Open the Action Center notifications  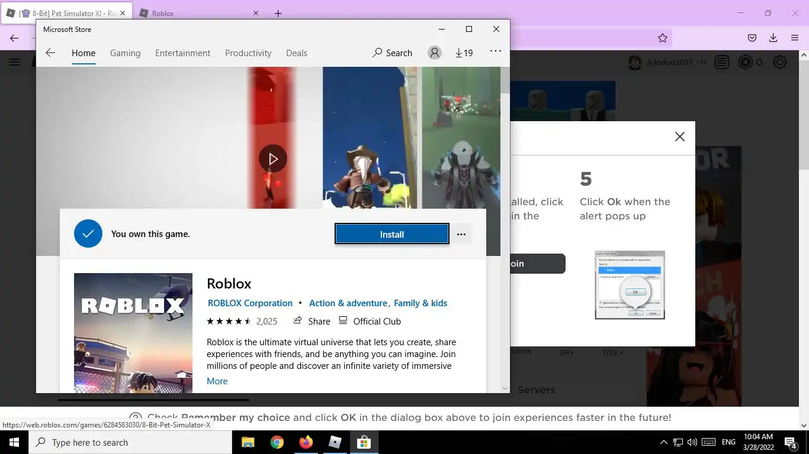click(791, 442)
